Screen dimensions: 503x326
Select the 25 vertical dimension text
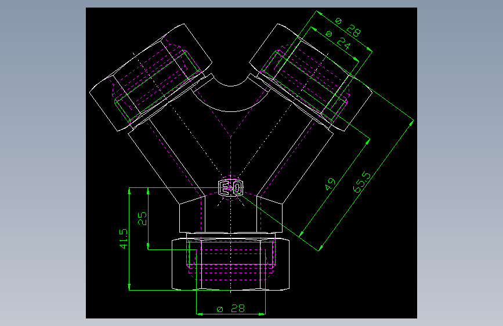142,219
